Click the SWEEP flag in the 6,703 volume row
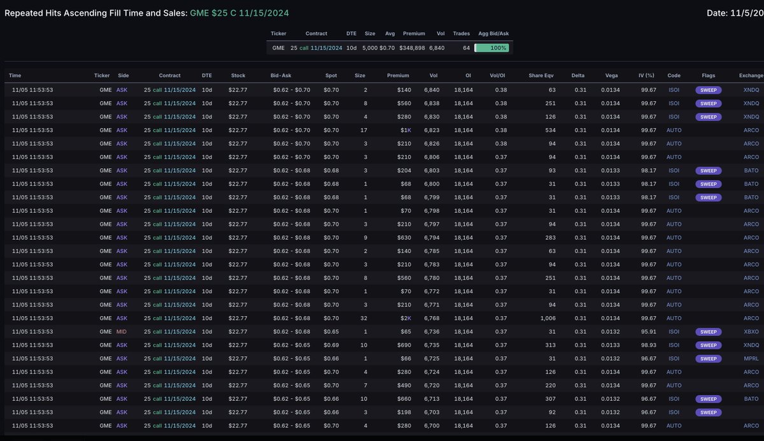Viewport: 764px width, 441px height. click(x=708, y=412)
